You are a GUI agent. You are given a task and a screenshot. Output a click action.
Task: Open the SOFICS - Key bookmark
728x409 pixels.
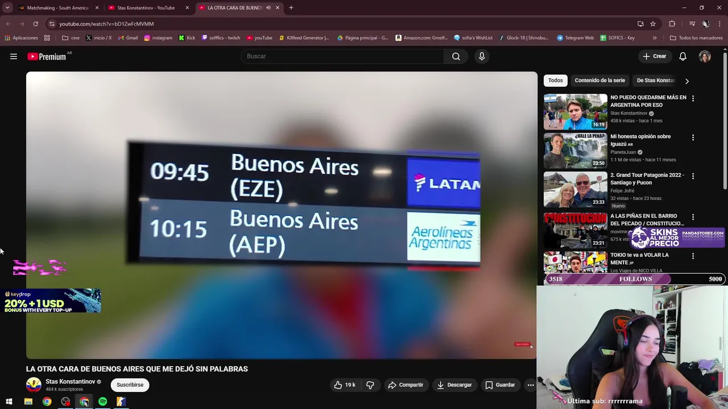(617, 38)
